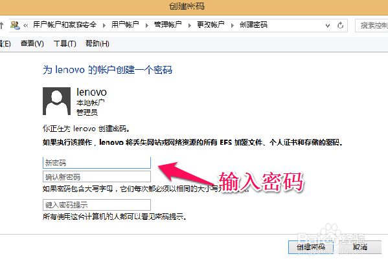Go to 用户帐户 breadcrumb
The width and height of the screenshot is (388, 265).
125,25
